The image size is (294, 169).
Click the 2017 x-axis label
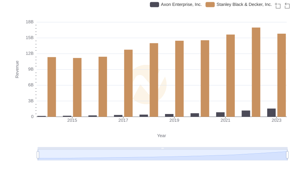pos(123,120)
